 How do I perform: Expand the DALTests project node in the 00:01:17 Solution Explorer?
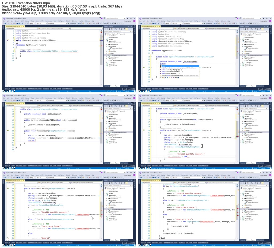point(105,39)
